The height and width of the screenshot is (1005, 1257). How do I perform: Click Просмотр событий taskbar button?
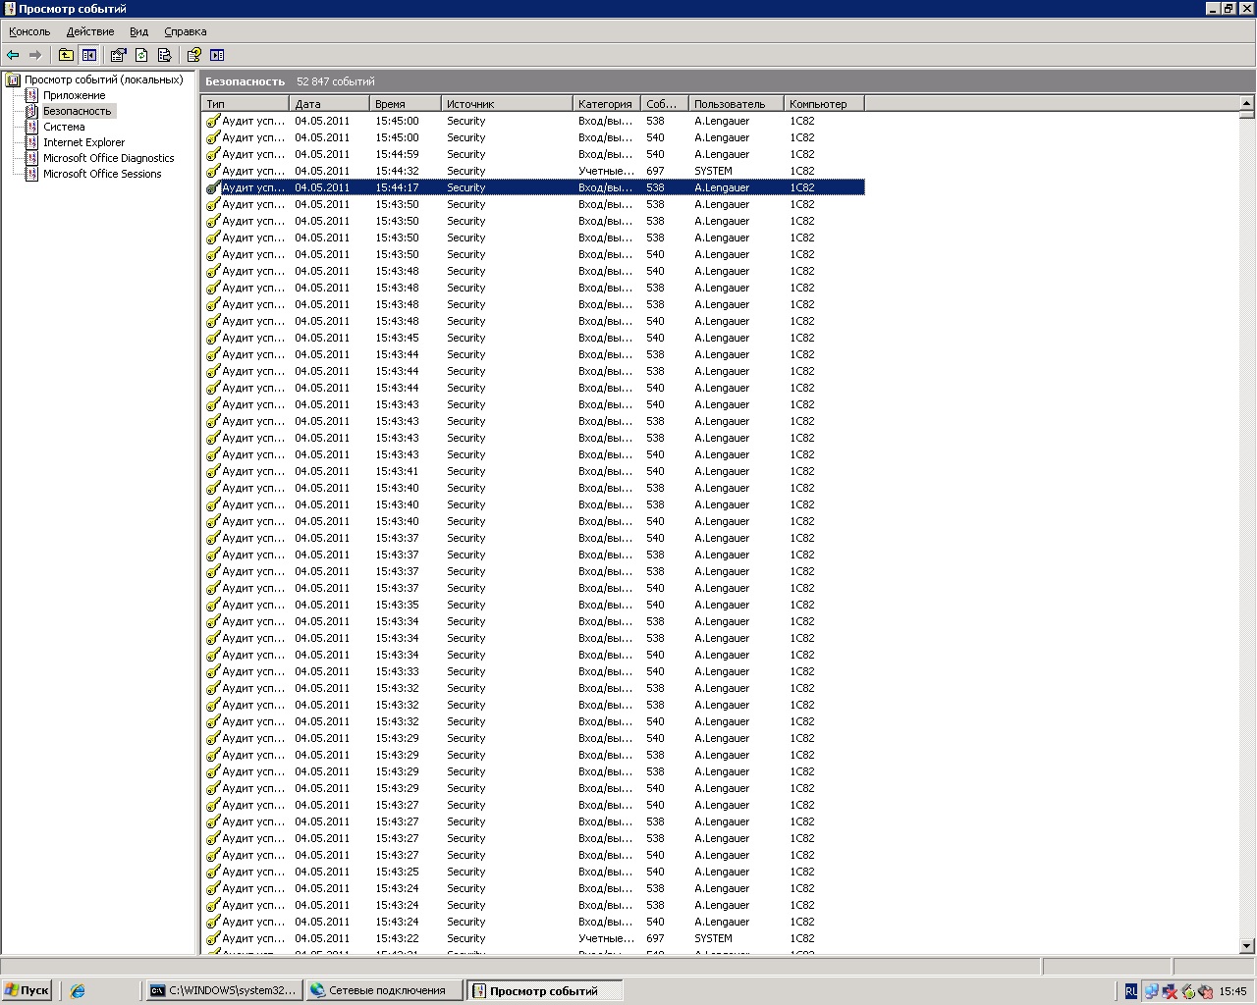(545, 990)
